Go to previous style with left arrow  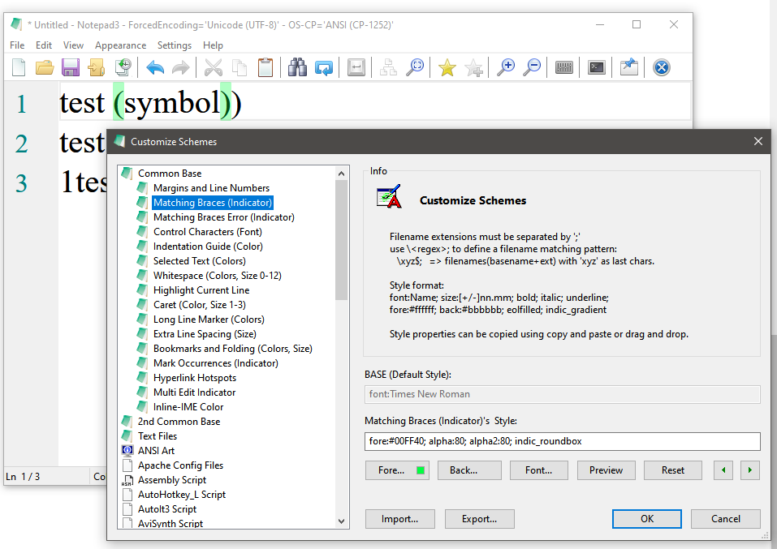pyautogui.click(x=723, y=470)
